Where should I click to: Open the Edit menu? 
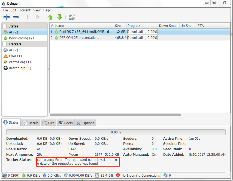[13, 10]
